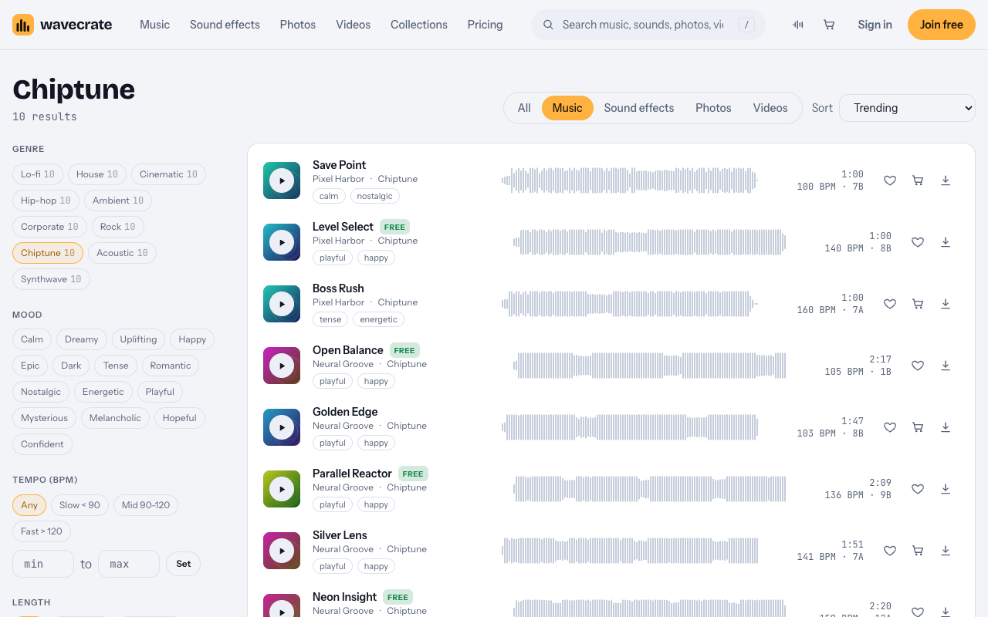Download the Open Balance track
The width and height of the screenshot is (988, 617).
(x=946, y=366)
